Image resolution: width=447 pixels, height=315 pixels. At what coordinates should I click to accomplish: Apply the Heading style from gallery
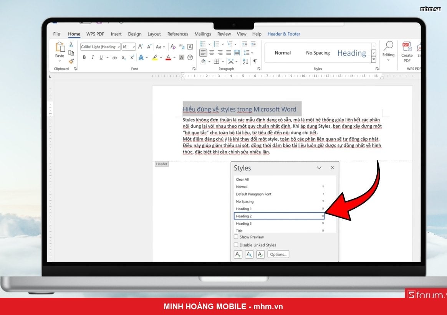click(351, 53)
